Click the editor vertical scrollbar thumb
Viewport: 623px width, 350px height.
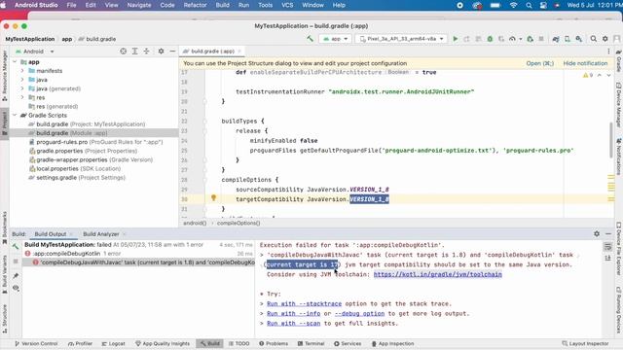610,140
